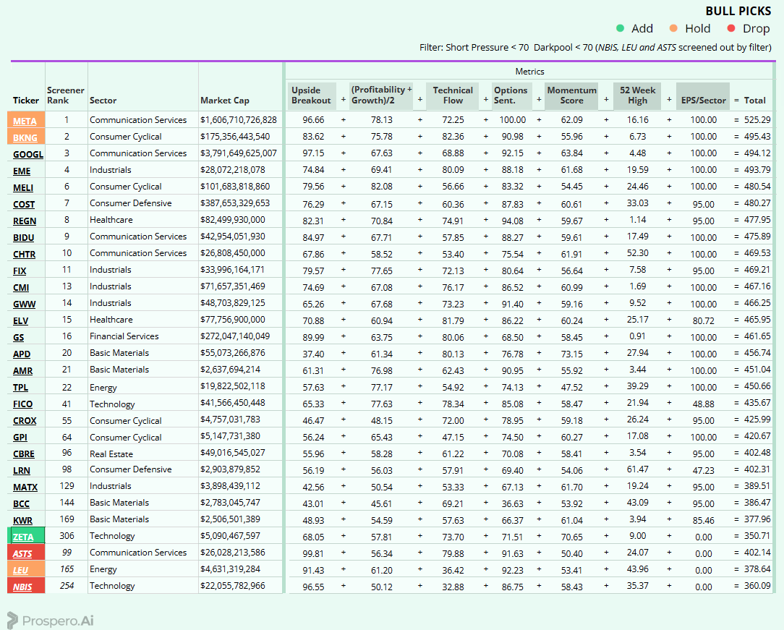Click the Market Cap column header
This screenshot has width=784, height=630.
point(224,100)
